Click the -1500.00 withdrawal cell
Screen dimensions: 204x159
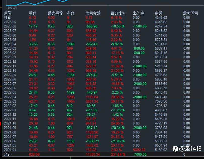click(x=140, y=26)
